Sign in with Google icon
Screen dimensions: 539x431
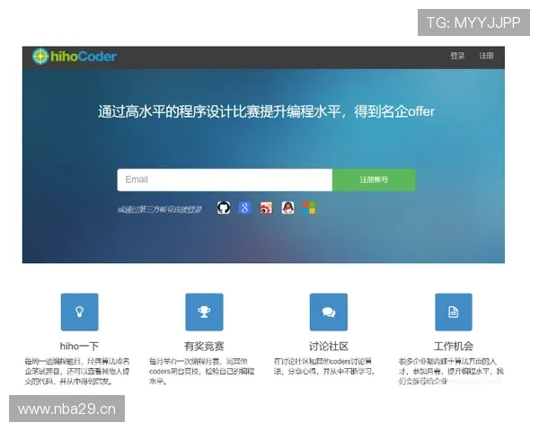[244, 207]
